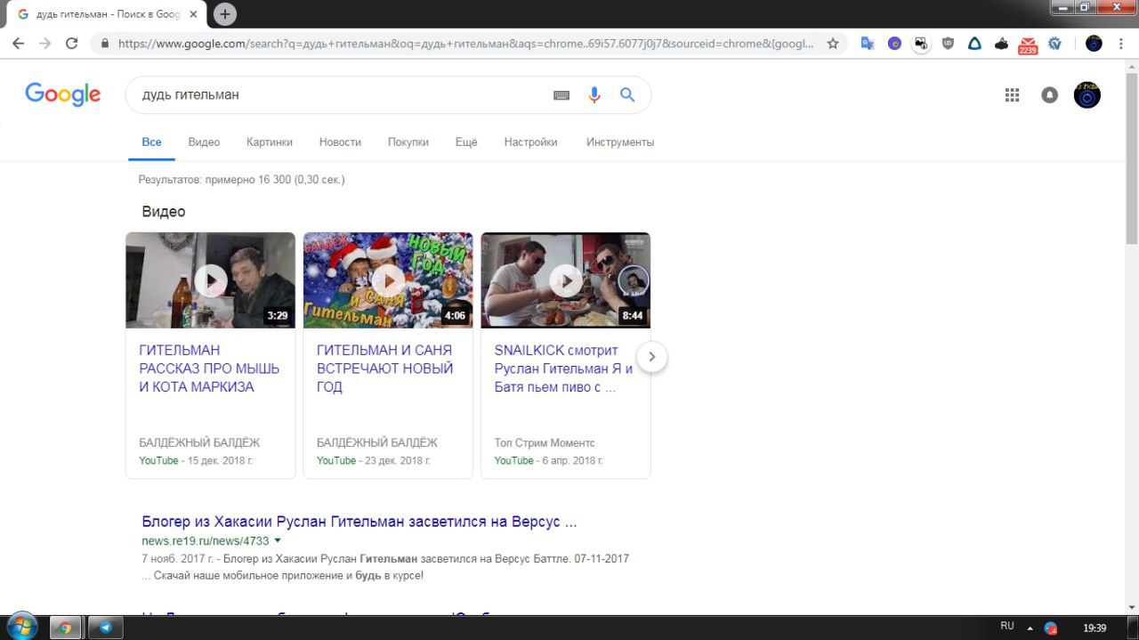Open a new browser tab
1139x640 pixels.
point(225,14)
